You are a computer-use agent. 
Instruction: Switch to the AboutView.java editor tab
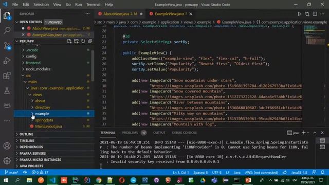pyautogui.click(x=120, y=14)
